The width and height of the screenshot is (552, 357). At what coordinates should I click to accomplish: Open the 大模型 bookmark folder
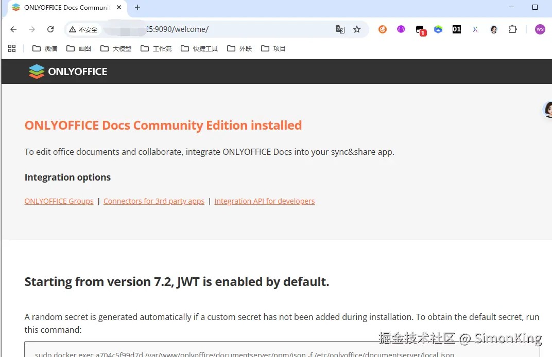tap(116, 48)
